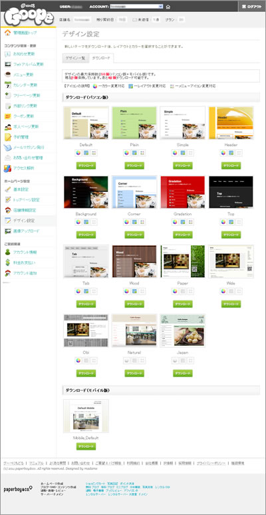This screenshot has width=266, height=515.
Task: Click the Japan theme preview thumbnail
Action: 183,330
